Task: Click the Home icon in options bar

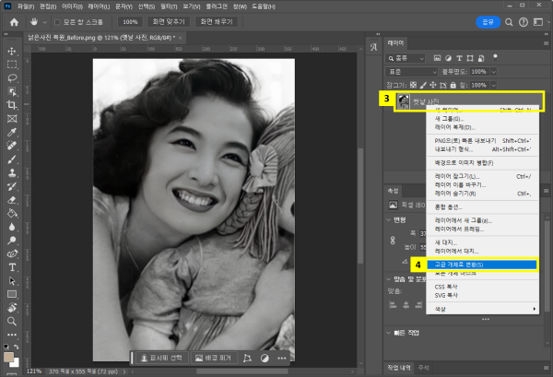Action: (x=14, y=21)
